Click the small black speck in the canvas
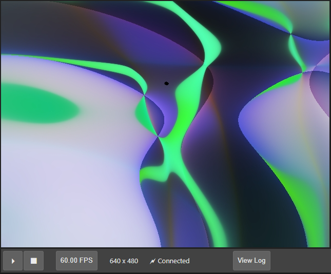This screenshot has height=274, width=331. point(166,83)
